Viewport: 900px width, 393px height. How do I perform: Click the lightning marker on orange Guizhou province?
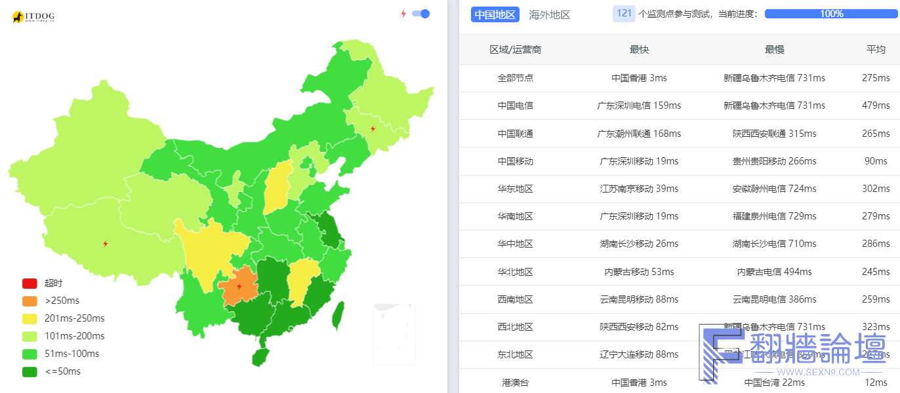tap(239, 286)
